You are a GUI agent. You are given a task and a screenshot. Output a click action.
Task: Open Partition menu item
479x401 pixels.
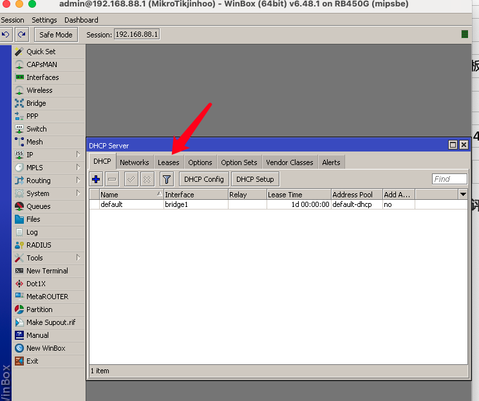48,309
